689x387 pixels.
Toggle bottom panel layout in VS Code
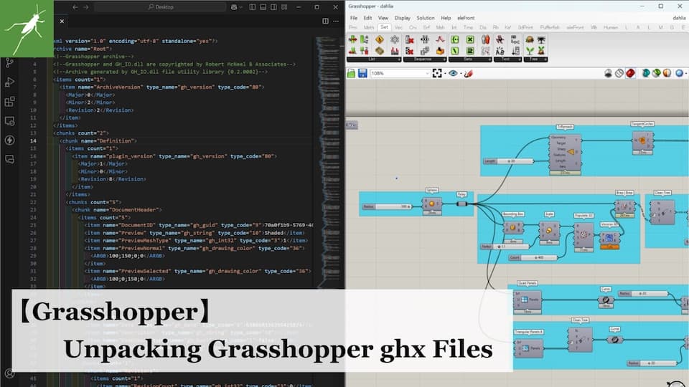(263, 7)
